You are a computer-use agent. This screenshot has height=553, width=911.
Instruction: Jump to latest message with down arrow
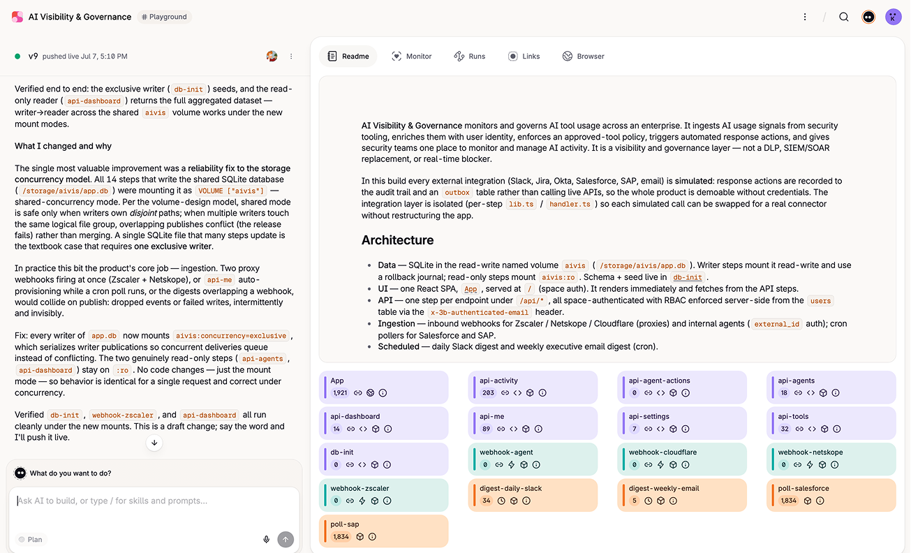(154, 442)
